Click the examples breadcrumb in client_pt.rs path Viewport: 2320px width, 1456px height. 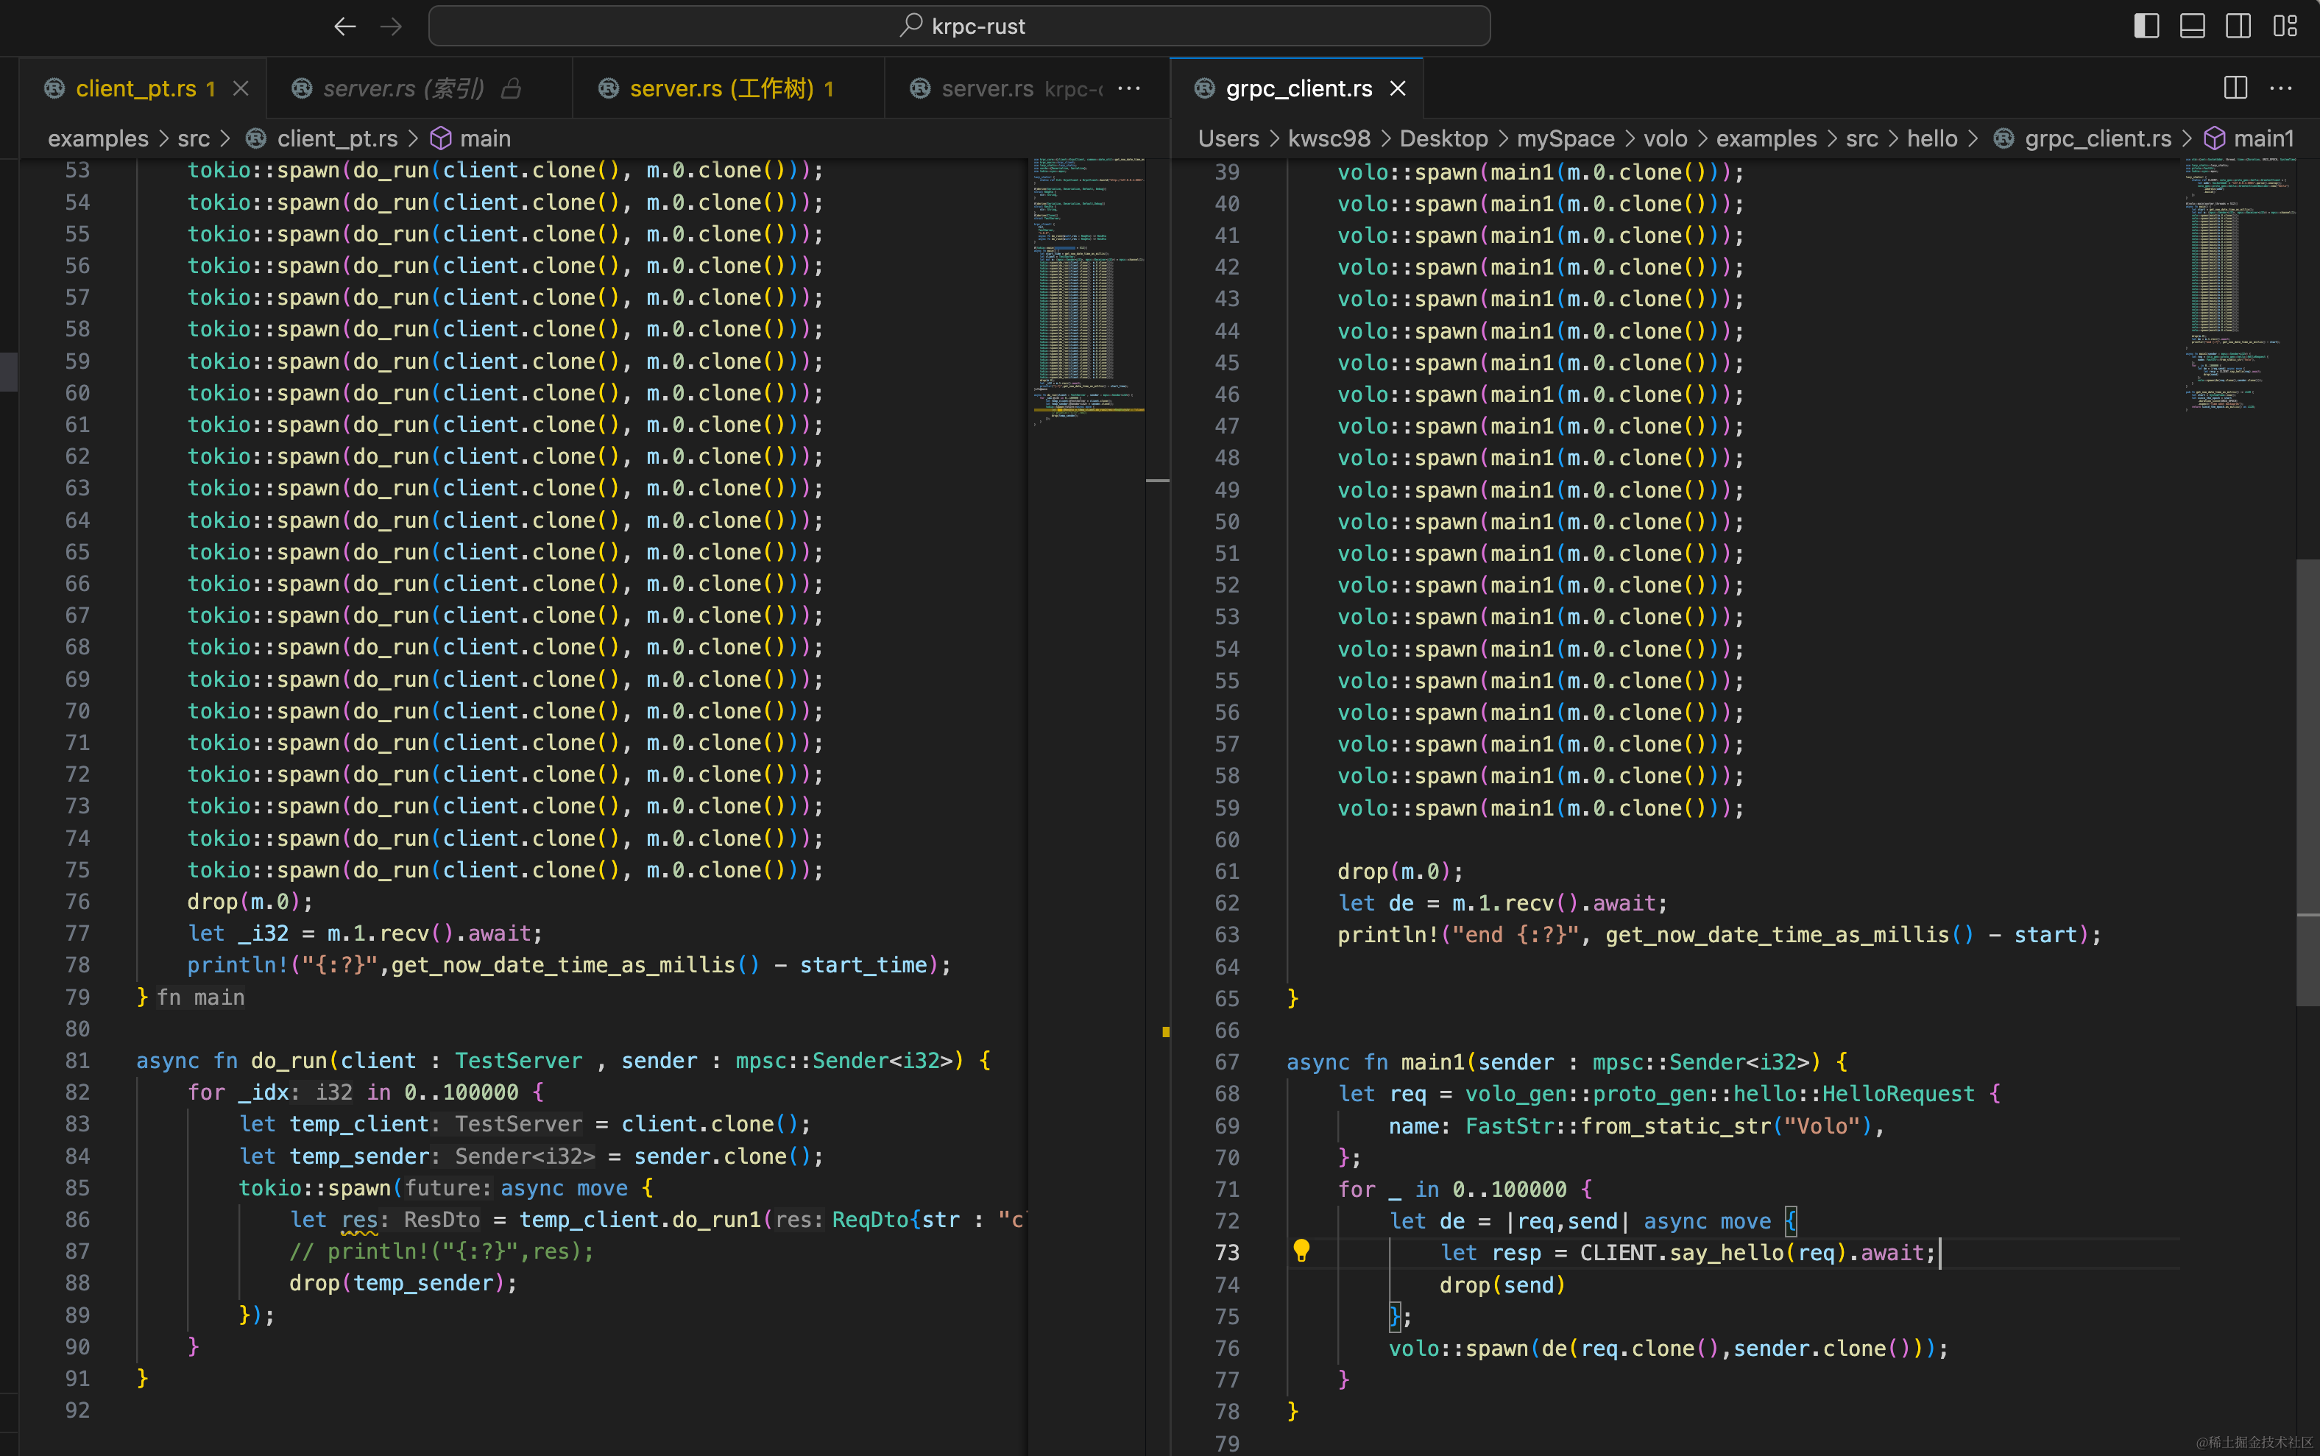coord(98,138)
